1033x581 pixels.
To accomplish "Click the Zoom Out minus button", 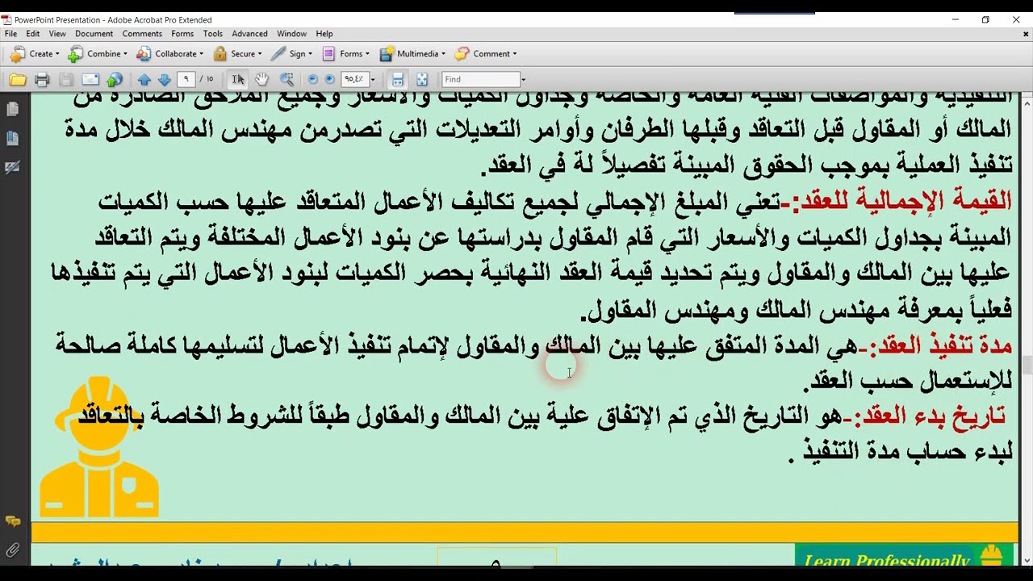I will (x=313, y=79).
